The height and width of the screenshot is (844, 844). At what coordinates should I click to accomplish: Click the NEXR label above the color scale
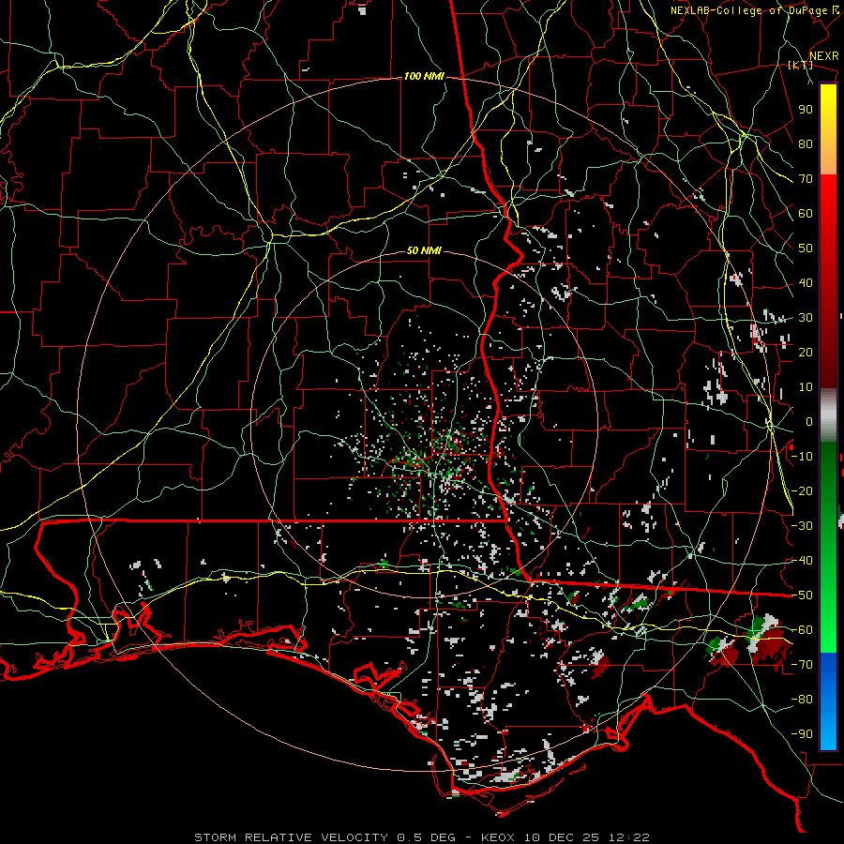click(824, 56)
